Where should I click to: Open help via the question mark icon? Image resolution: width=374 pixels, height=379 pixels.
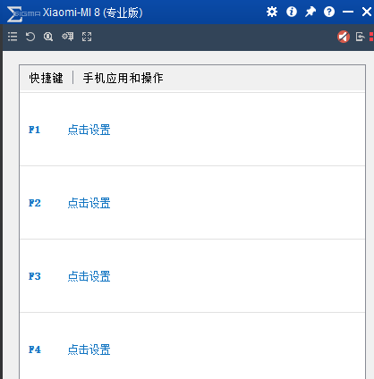coord(329,12)
